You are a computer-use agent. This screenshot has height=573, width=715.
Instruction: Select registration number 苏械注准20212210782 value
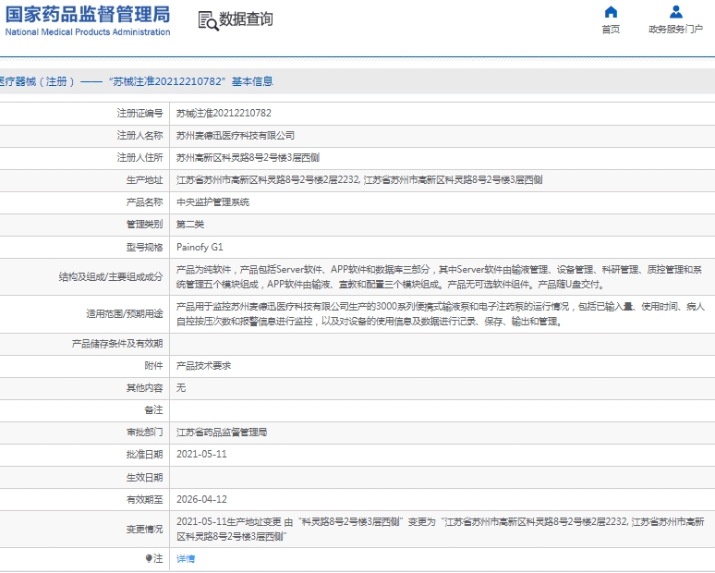click(x=224, y=113)
